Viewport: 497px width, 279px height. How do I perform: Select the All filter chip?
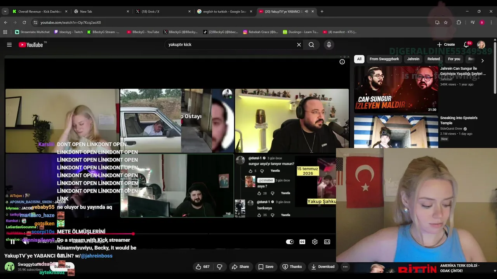pos(359,59)
